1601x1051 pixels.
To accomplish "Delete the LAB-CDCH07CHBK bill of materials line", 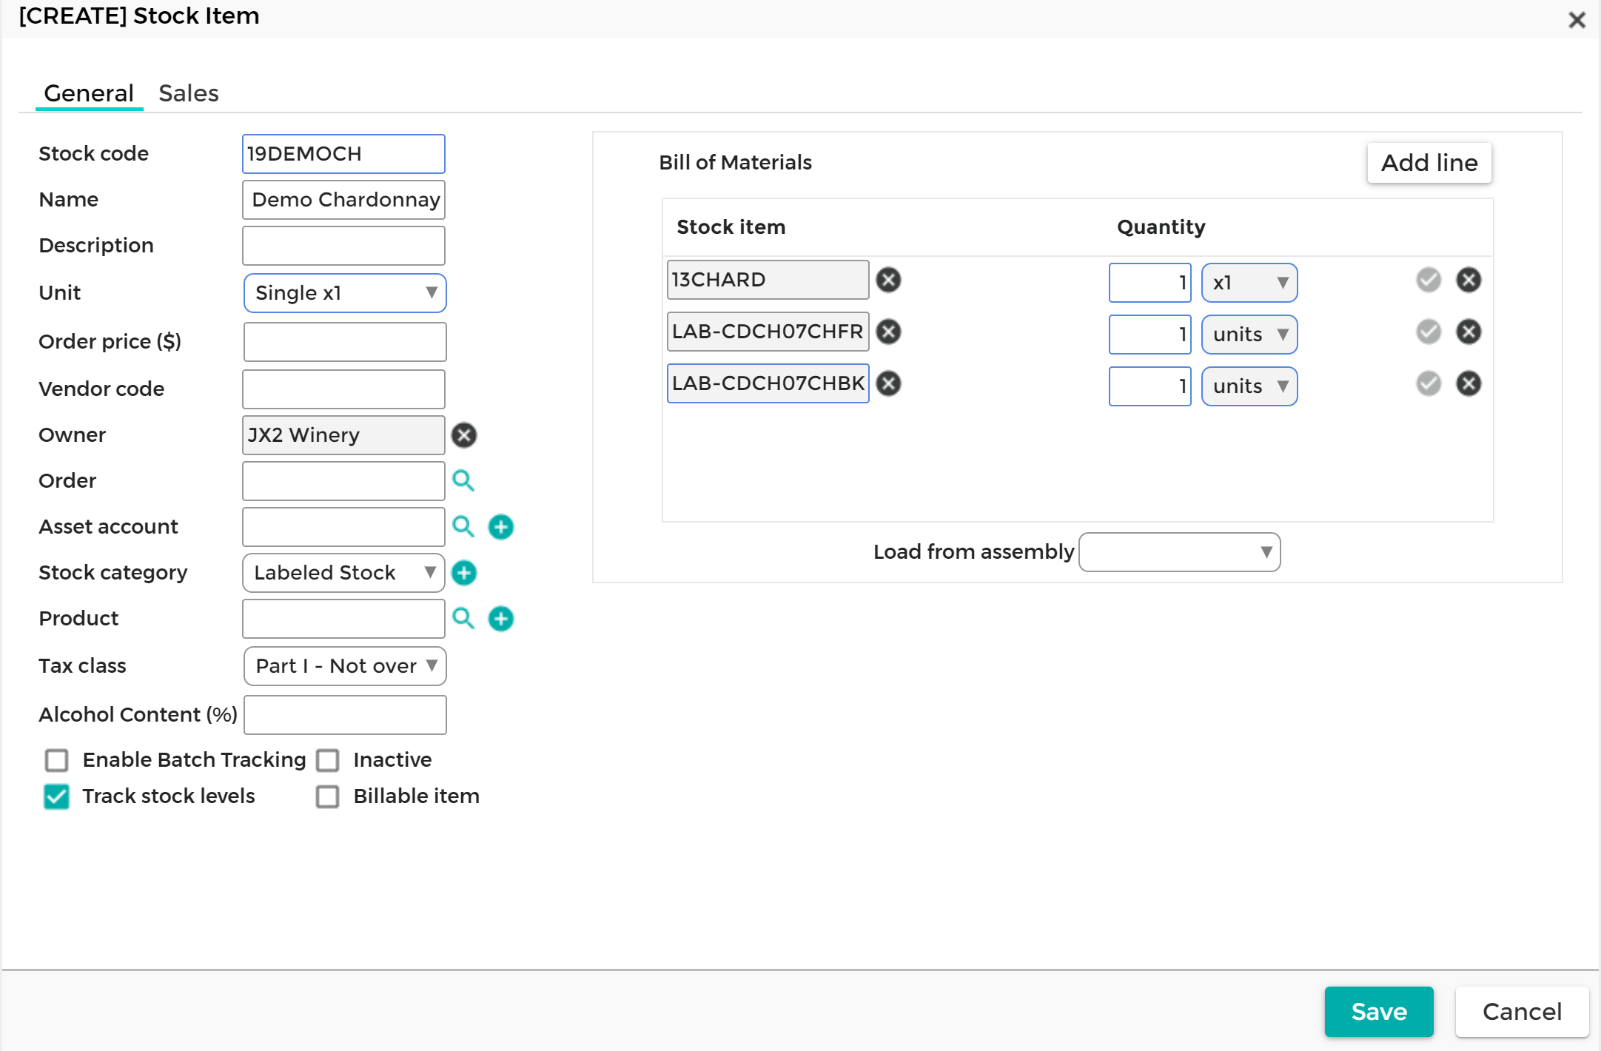I will pyautogui.click(x=1469, y=383).
